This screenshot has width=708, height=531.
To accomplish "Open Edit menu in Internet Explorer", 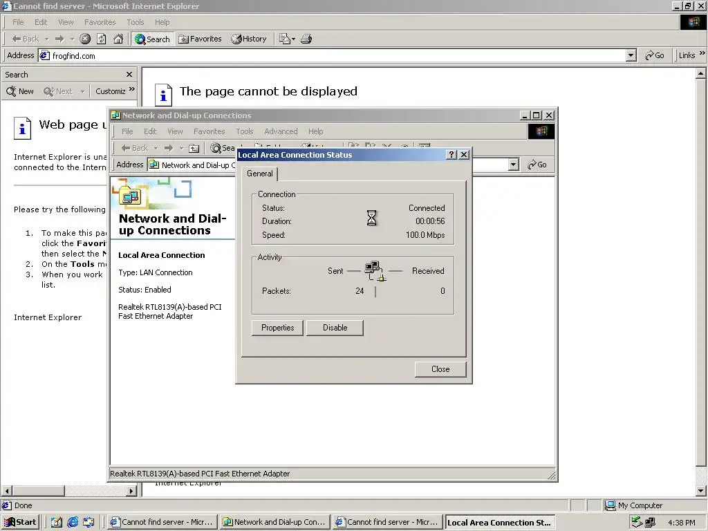I will pos(41,22).
